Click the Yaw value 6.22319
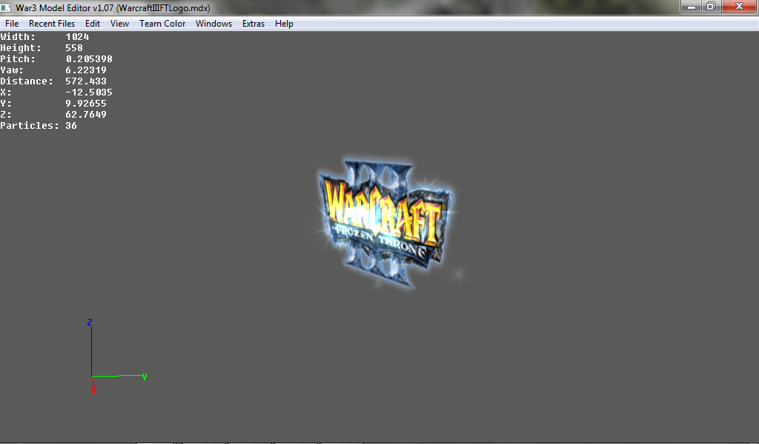The width and height of the screenshot is (759, 444). pyautogui.click(x=86, y=70)
